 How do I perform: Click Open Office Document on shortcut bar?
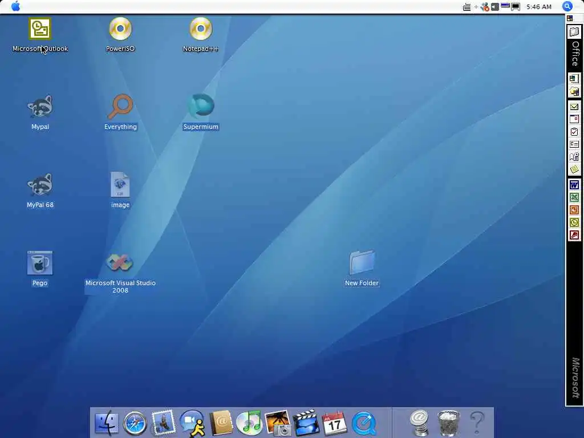(x=574, y=91)
